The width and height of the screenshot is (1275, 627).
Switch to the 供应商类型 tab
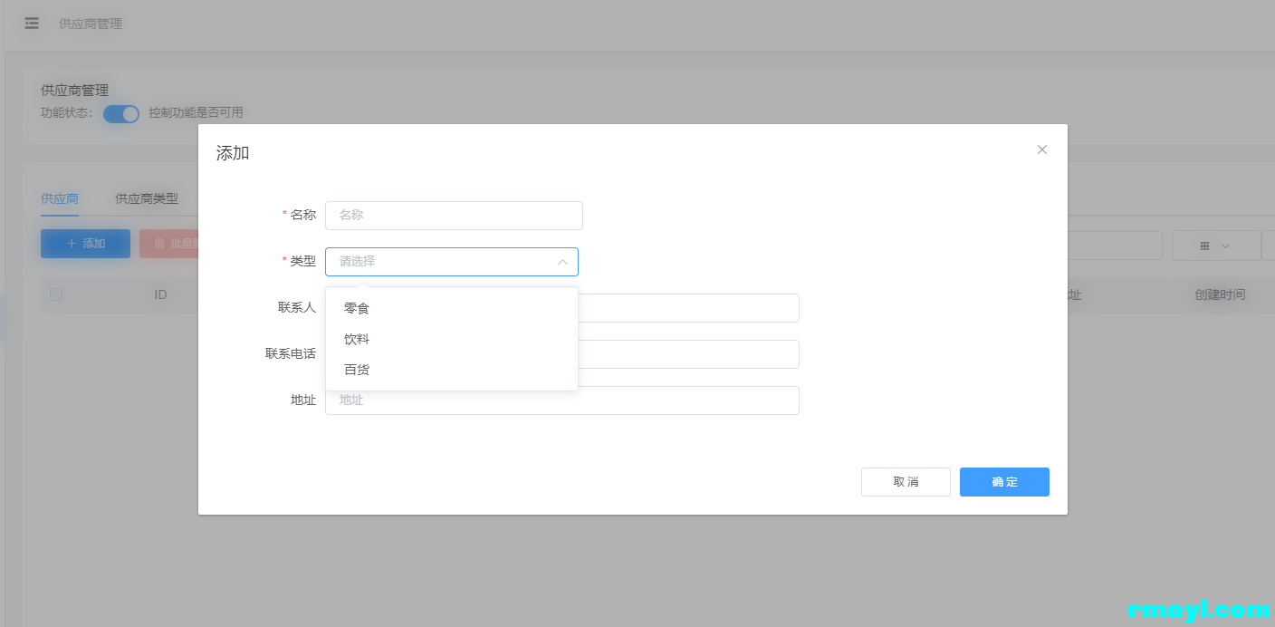pyautogui.click(x=147, y=198)
